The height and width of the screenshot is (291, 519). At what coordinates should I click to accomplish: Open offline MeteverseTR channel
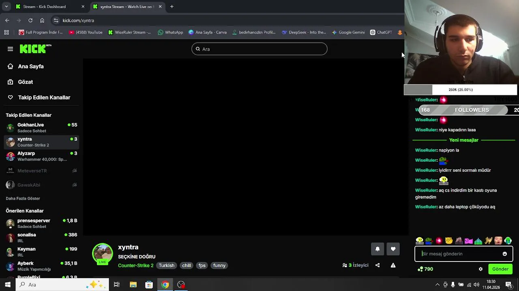pos(41,171)
